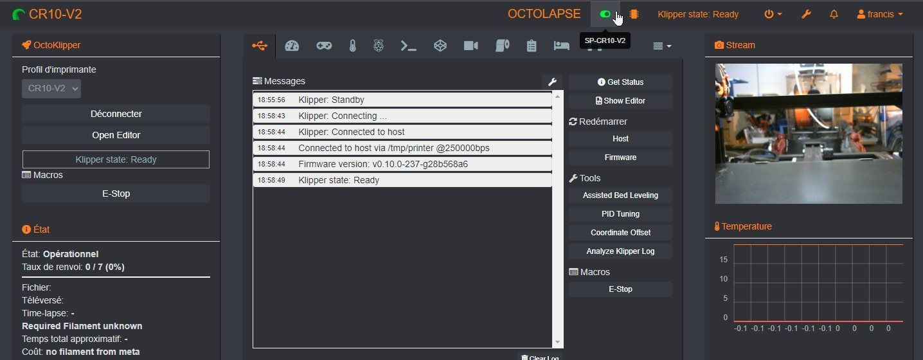The image size is (923, 360).
Task: Select the 'Klipper: Connecting ...' message row
Action: pyautogui.click(x=402, y=116)
